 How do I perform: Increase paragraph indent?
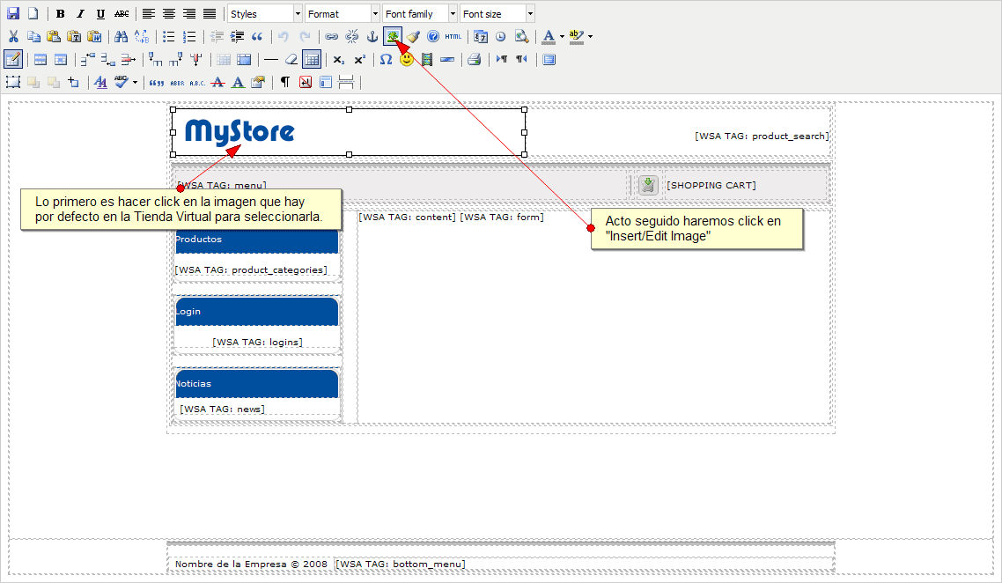(x=237, y=36)
